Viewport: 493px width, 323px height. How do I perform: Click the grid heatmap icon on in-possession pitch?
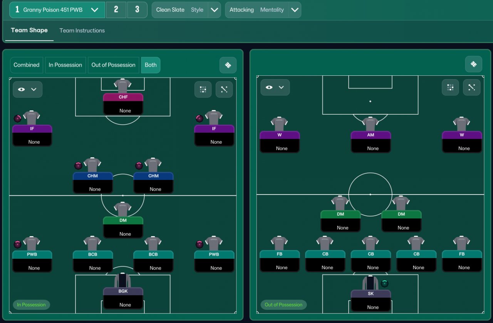(x=203, y=89)
